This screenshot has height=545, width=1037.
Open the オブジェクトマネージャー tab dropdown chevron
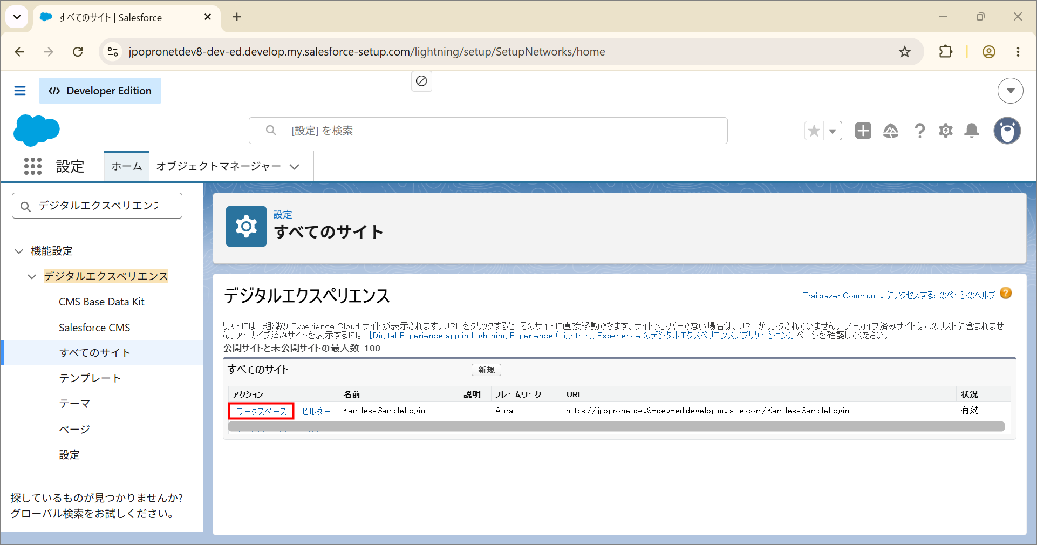point(295,167)
